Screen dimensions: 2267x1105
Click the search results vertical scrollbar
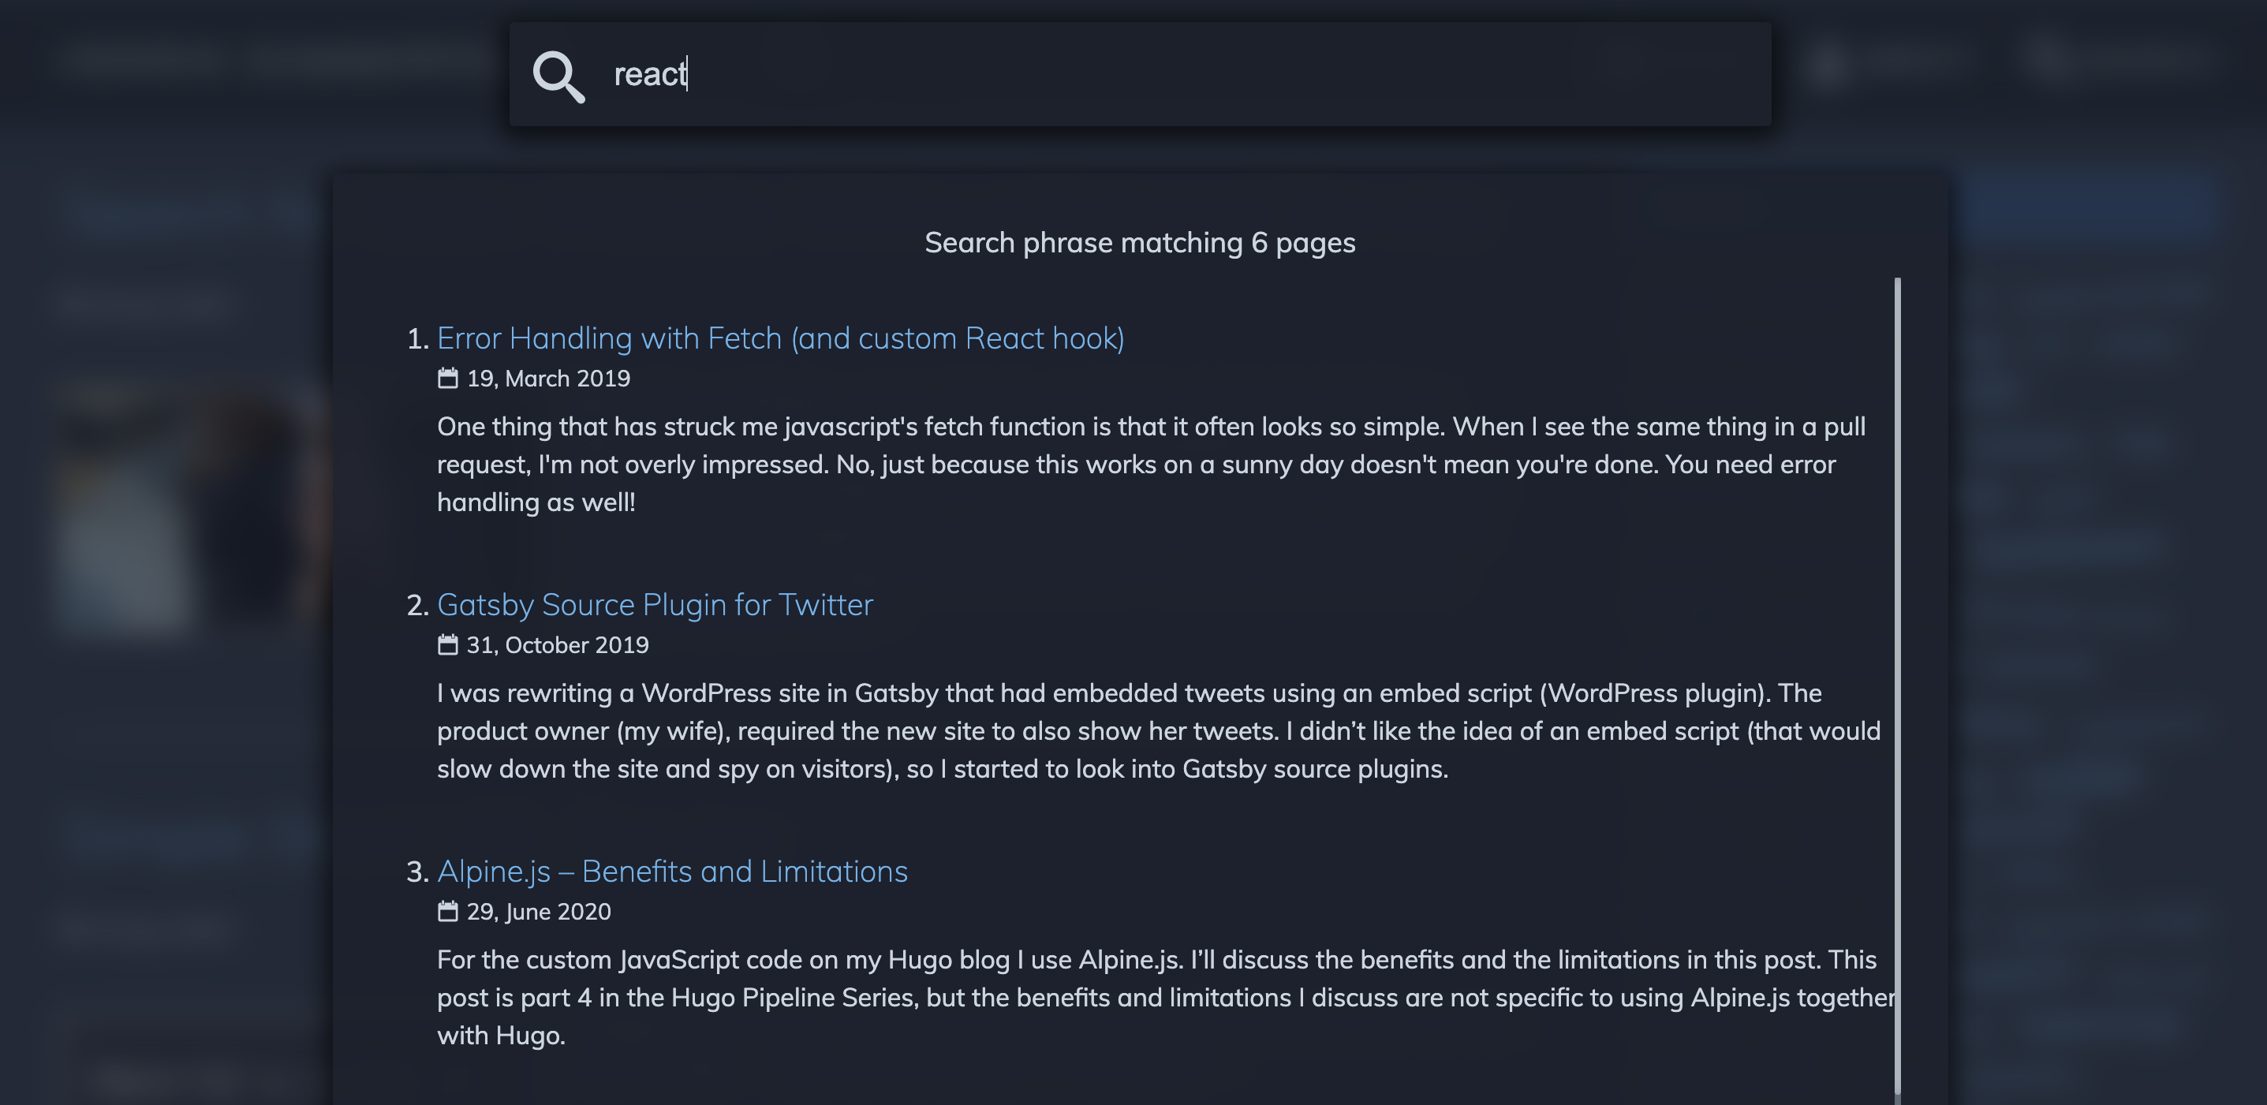pos(1897,686)
